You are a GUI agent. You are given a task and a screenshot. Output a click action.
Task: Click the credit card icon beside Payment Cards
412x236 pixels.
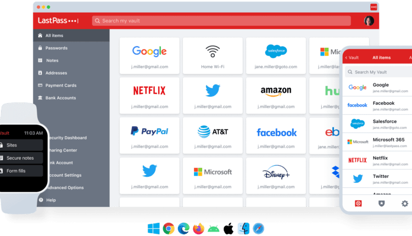[40, 85]
